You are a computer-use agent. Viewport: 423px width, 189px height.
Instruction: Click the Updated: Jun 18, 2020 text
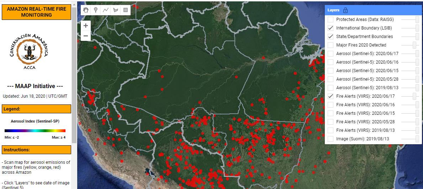pyautogui.click(x=35, y=96)
